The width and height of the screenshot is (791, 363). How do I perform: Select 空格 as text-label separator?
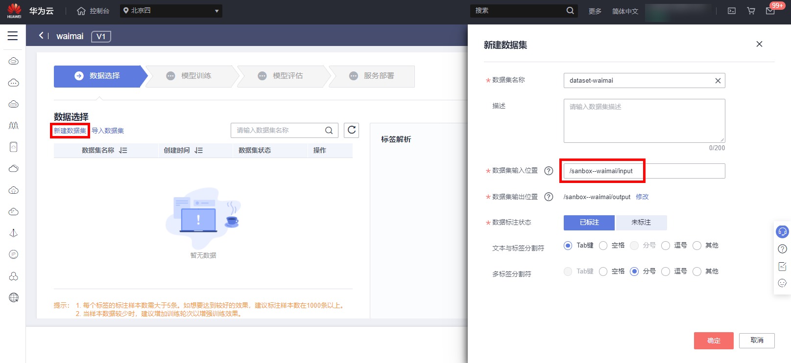[x=603, y=246]
